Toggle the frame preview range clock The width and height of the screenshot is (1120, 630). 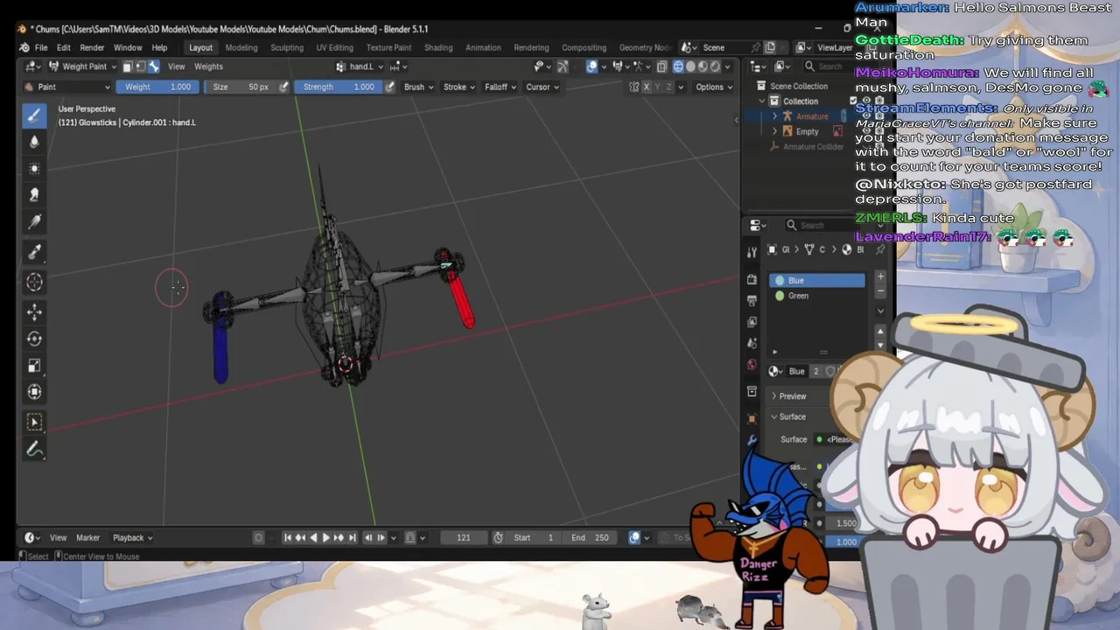pyautogui.click(x=498, y=537)
